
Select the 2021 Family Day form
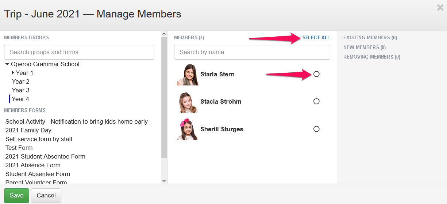click(x=28, y=130)
